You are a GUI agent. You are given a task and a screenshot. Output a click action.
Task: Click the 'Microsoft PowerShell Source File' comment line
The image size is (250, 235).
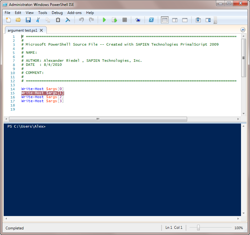click(120, 44)
